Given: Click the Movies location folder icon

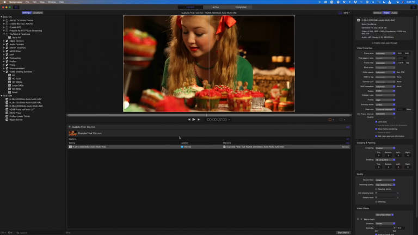Looking at the screenshot, I should 182,147.
